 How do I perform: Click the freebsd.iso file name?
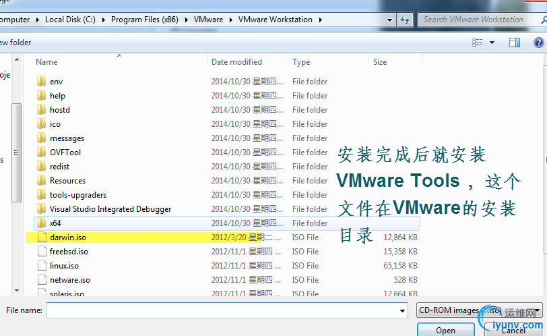click(69, 252)
